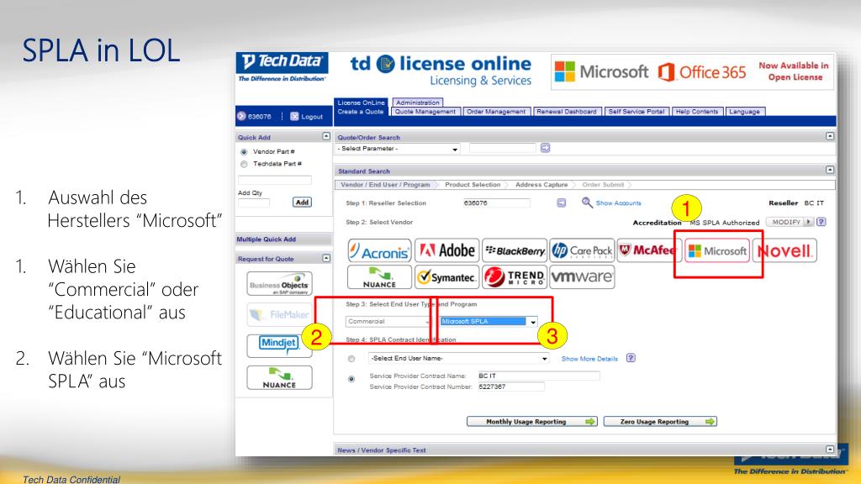Select the Techdata Part # radio button

244,164
